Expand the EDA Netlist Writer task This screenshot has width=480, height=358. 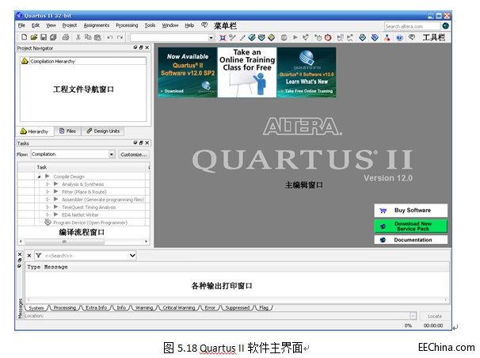(48, 215)
